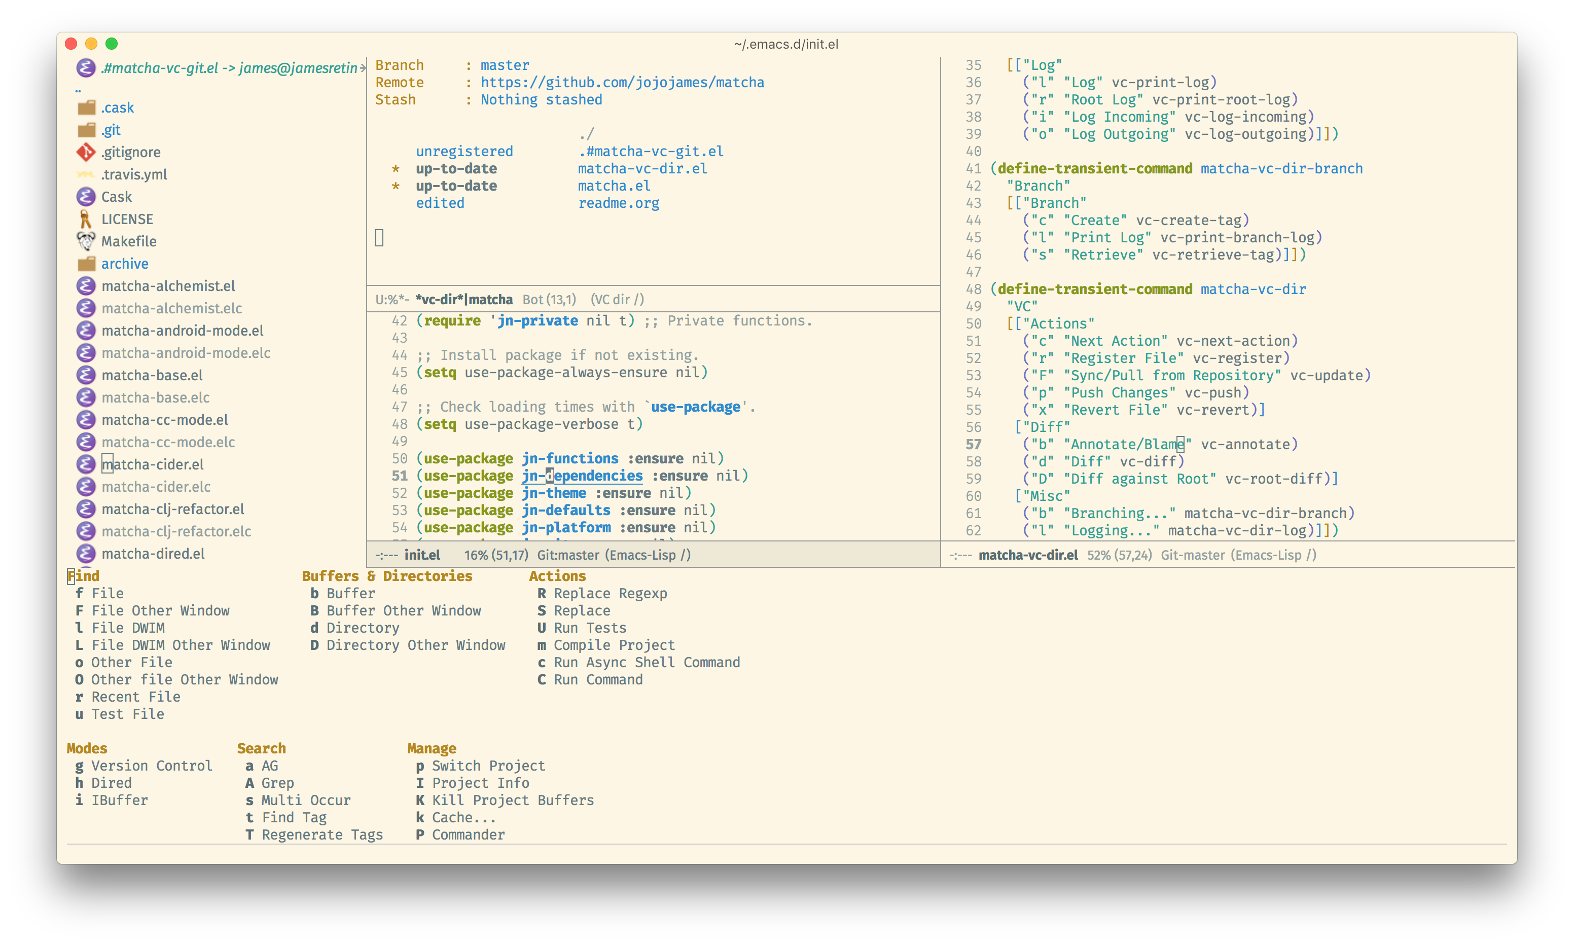Click the .git folder icon
Viewport: 1574px width, 945px height.
86,130
